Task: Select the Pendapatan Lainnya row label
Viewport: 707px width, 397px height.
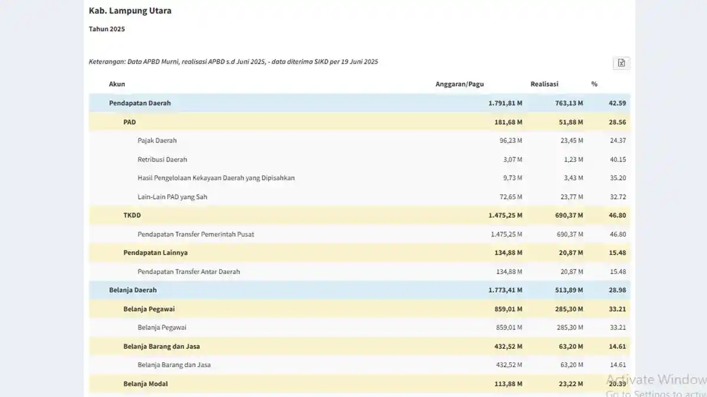Action: tap(154, 253)
